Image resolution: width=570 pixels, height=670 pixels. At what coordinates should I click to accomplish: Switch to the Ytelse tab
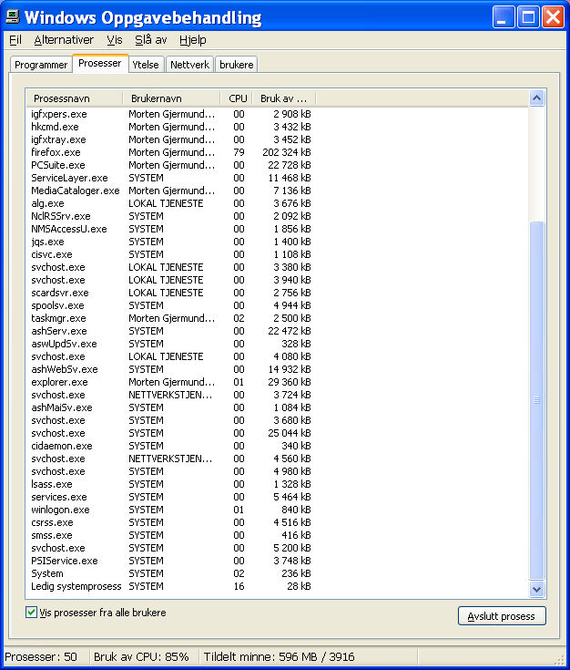pos(146,65)
